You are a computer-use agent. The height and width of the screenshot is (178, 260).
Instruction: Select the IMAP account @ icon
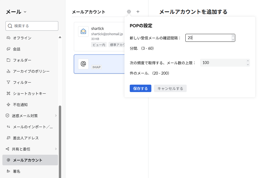pos(83,64)
